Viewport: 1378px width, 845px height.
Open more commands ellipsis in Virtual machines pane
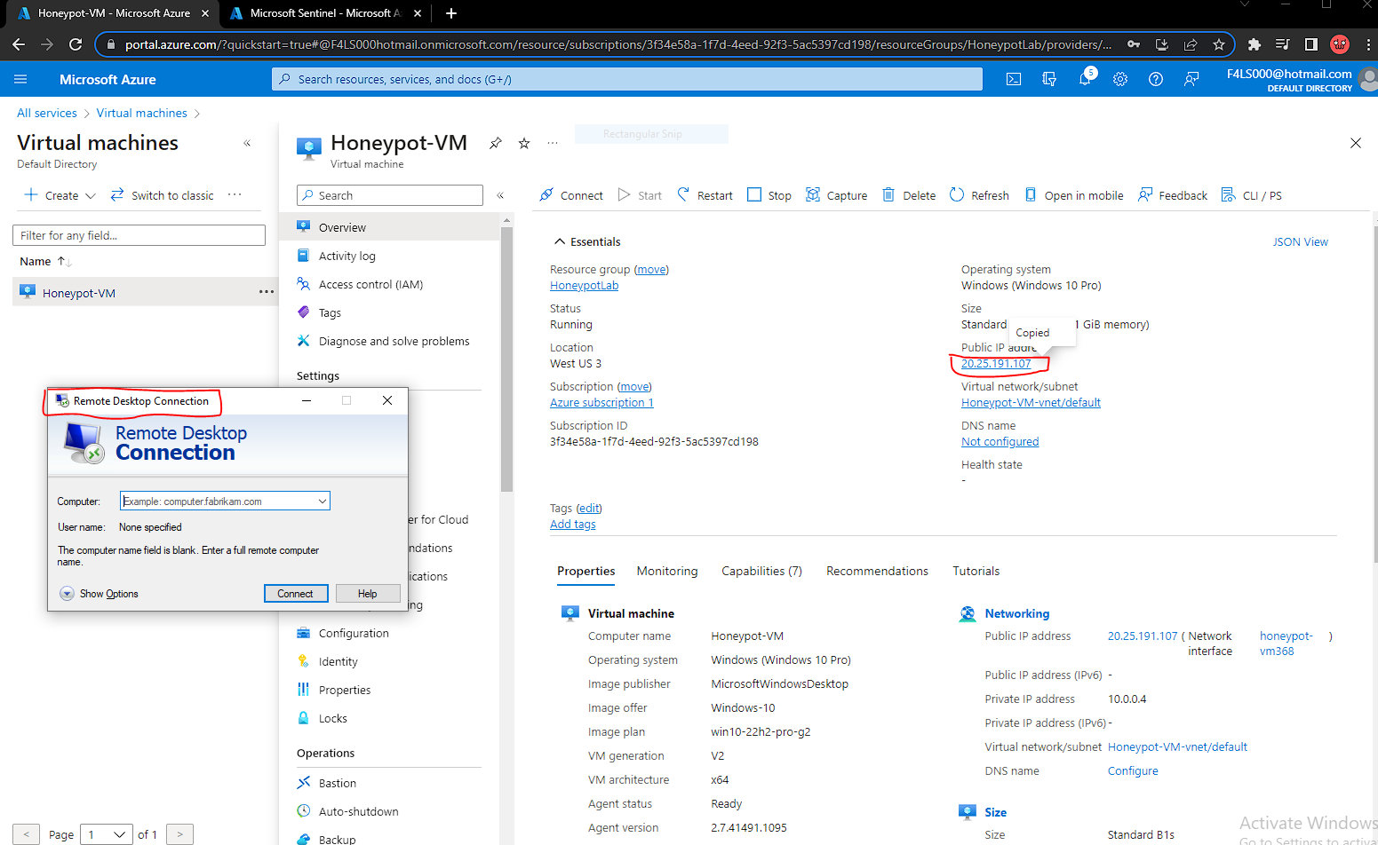pos(235,195)
